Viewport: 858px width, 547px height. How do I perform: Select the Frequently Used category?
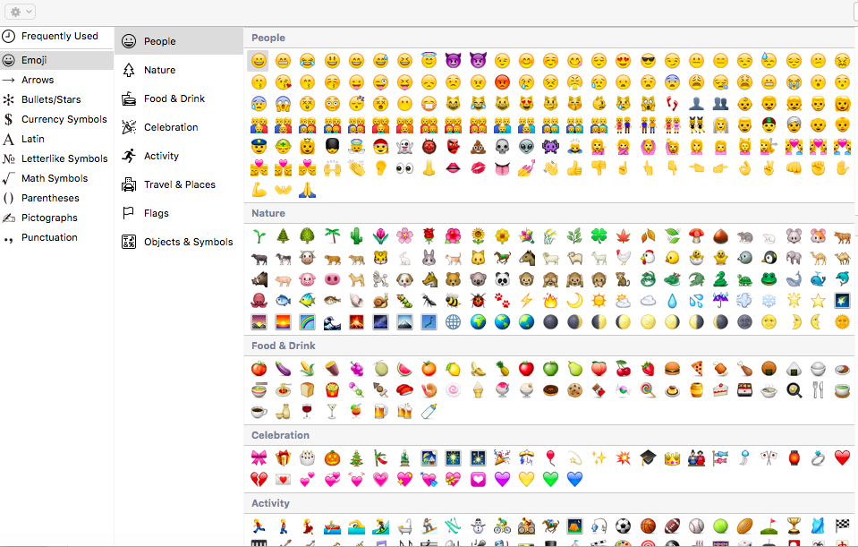coord(59,37)
